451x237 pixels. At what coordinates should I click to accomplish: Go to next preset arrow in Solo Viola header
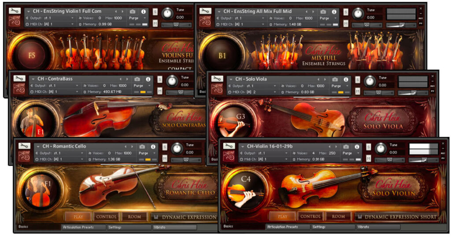click(325, 79)
